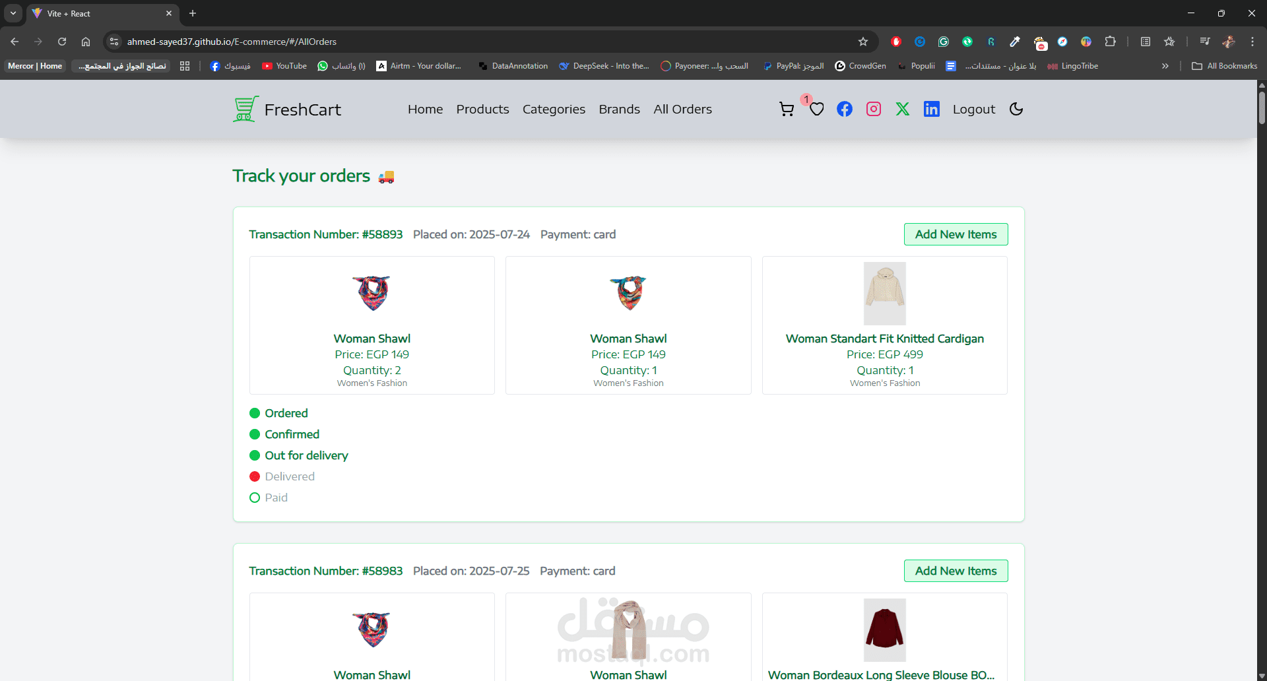Open the browser home button

(x=86, y=42)
